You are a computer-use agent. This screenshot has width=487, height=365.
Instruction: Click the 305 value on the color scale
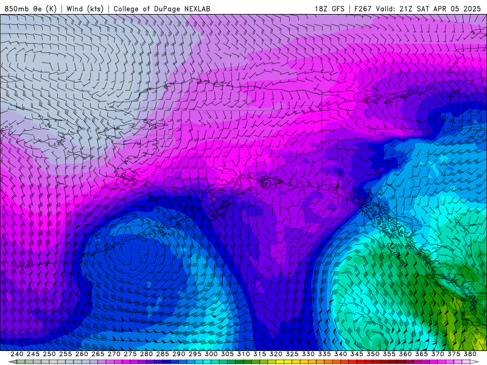coord(227,354)
